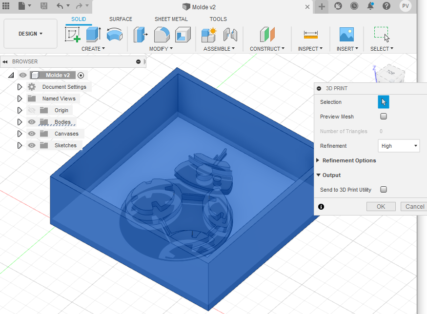Open the job status clock icon
427x314 pixels.
click(x=354, y=6)
